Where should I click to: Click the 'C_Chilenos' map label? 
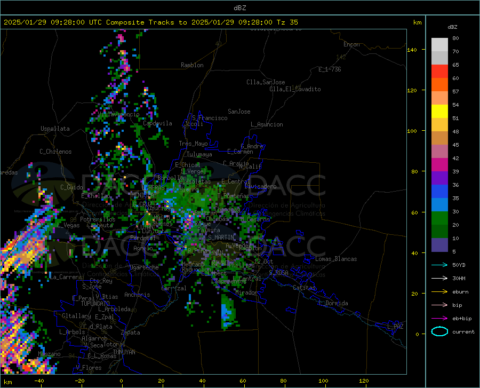(x=55, y=152)
